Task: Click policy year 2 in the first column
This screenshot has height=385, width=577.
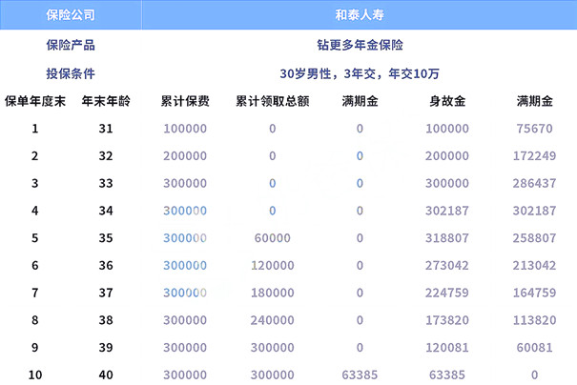Action: tap(35, 156)
